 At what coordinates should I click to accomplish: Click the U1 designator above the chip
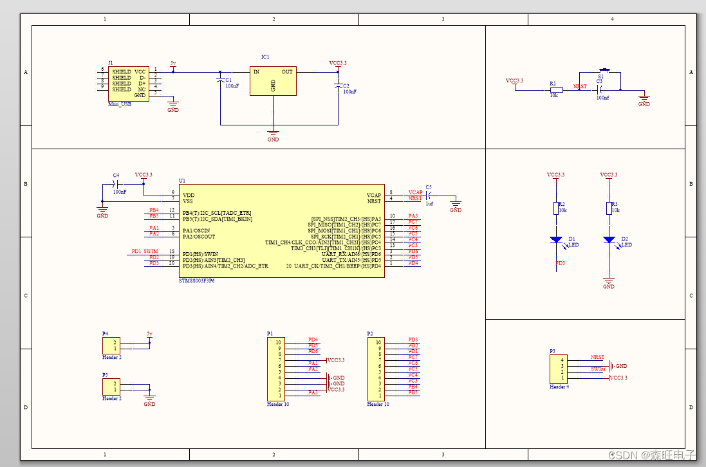[182, 180]
